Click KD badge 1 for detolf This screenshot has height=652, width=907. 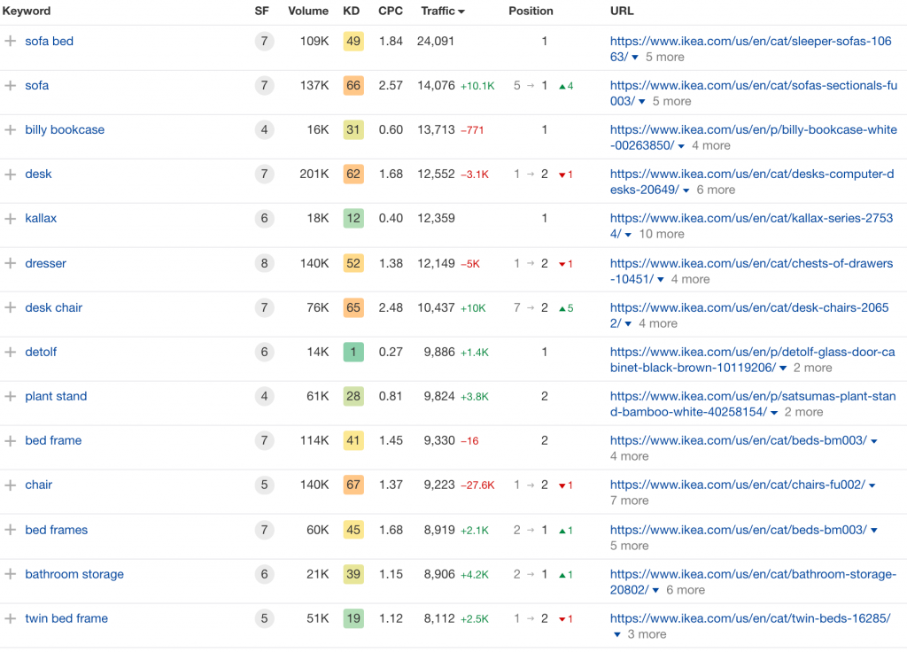[x=353, y=352]
